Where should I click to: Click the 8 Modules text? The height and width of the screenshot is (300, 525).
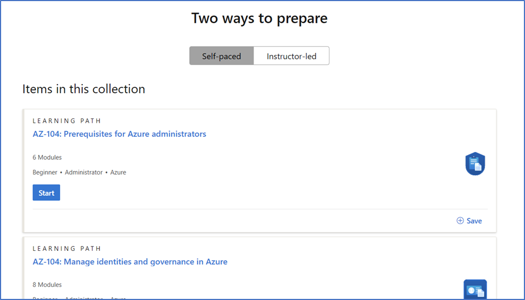pos(47,285)
